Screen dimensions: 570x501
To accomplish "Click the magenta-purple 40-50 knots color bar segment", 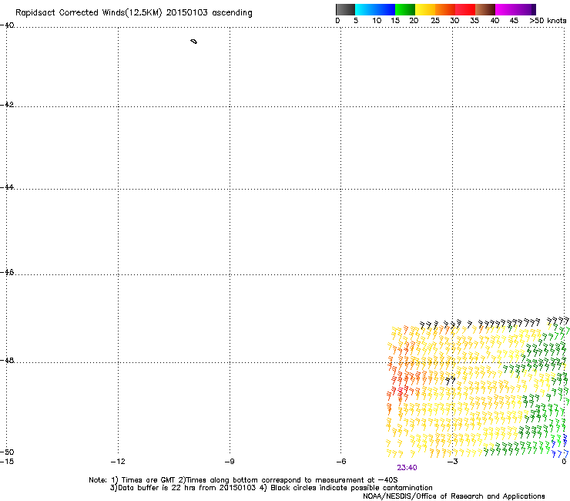I will (515, 9).
